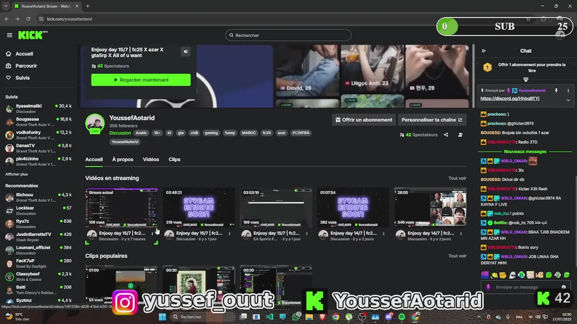Unpin the pinned chat message pin icon

click(x=556, y=90)
